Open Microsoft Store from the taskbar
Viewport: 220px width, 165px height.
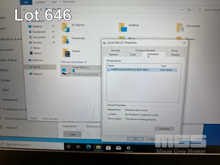coord(108,148)
